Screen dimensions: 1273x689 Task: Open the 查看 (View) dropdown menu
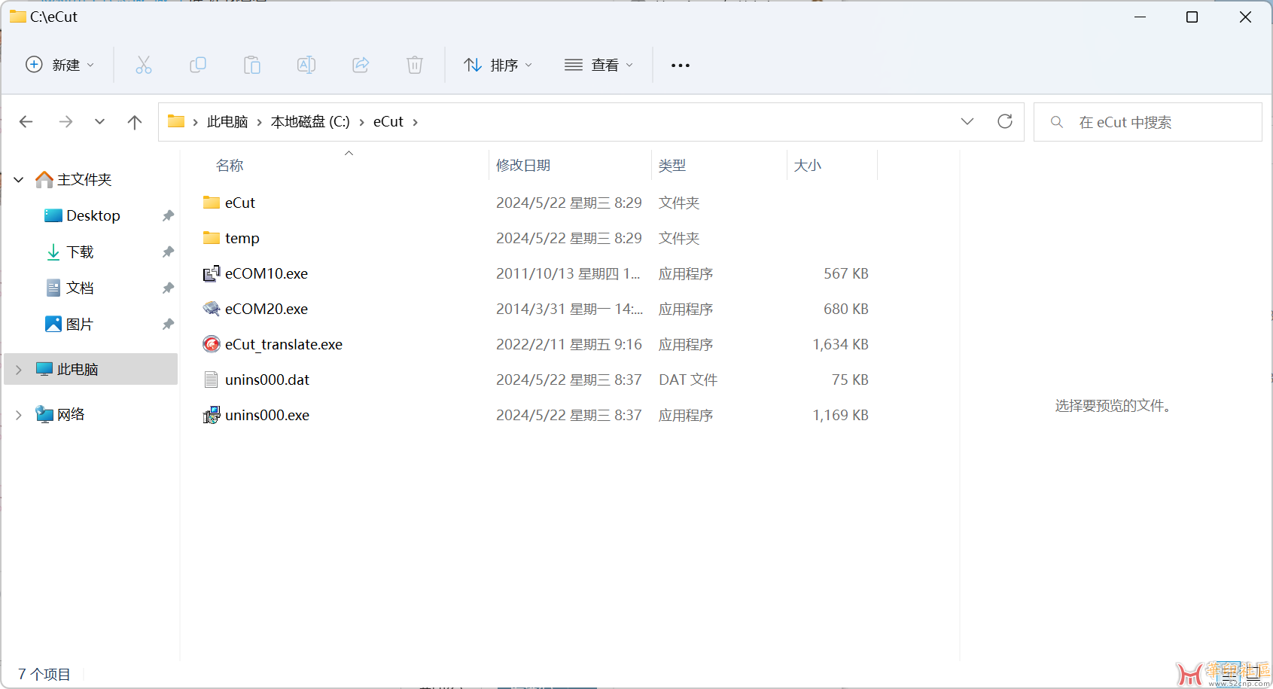point(598,66)
